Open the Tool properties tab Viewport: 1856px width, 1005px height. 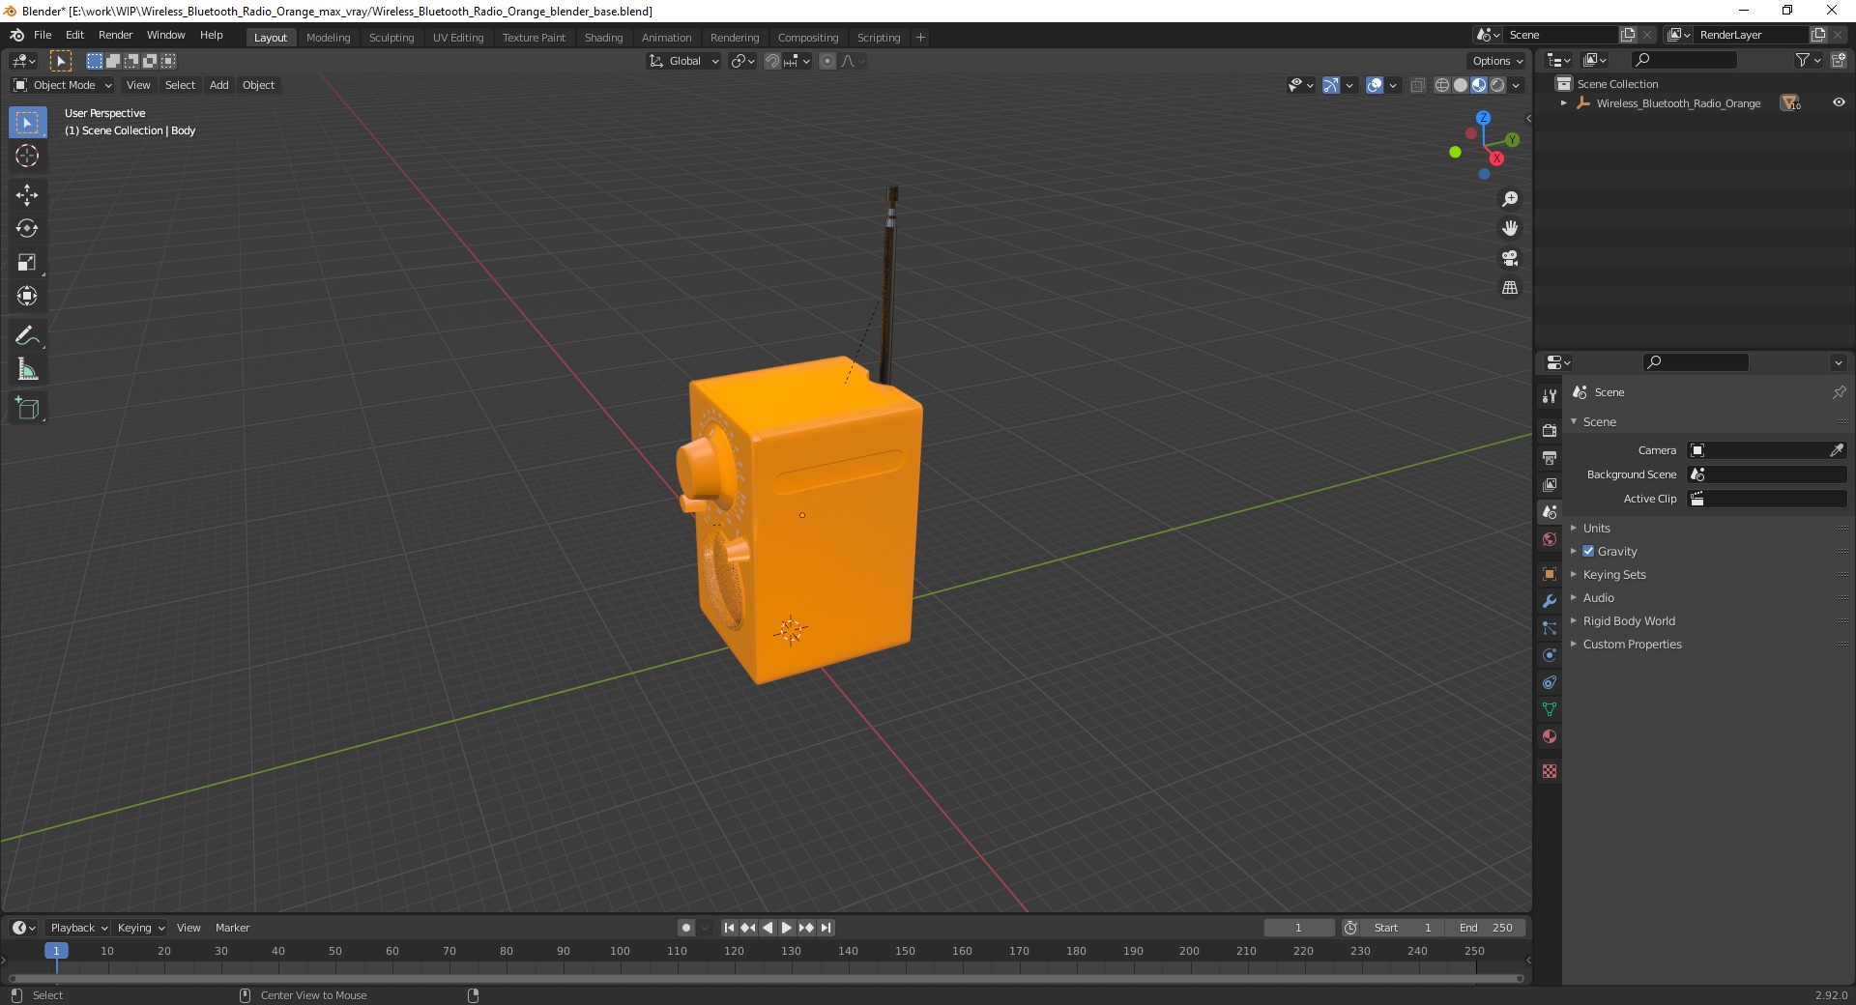tap(1550, 396)
